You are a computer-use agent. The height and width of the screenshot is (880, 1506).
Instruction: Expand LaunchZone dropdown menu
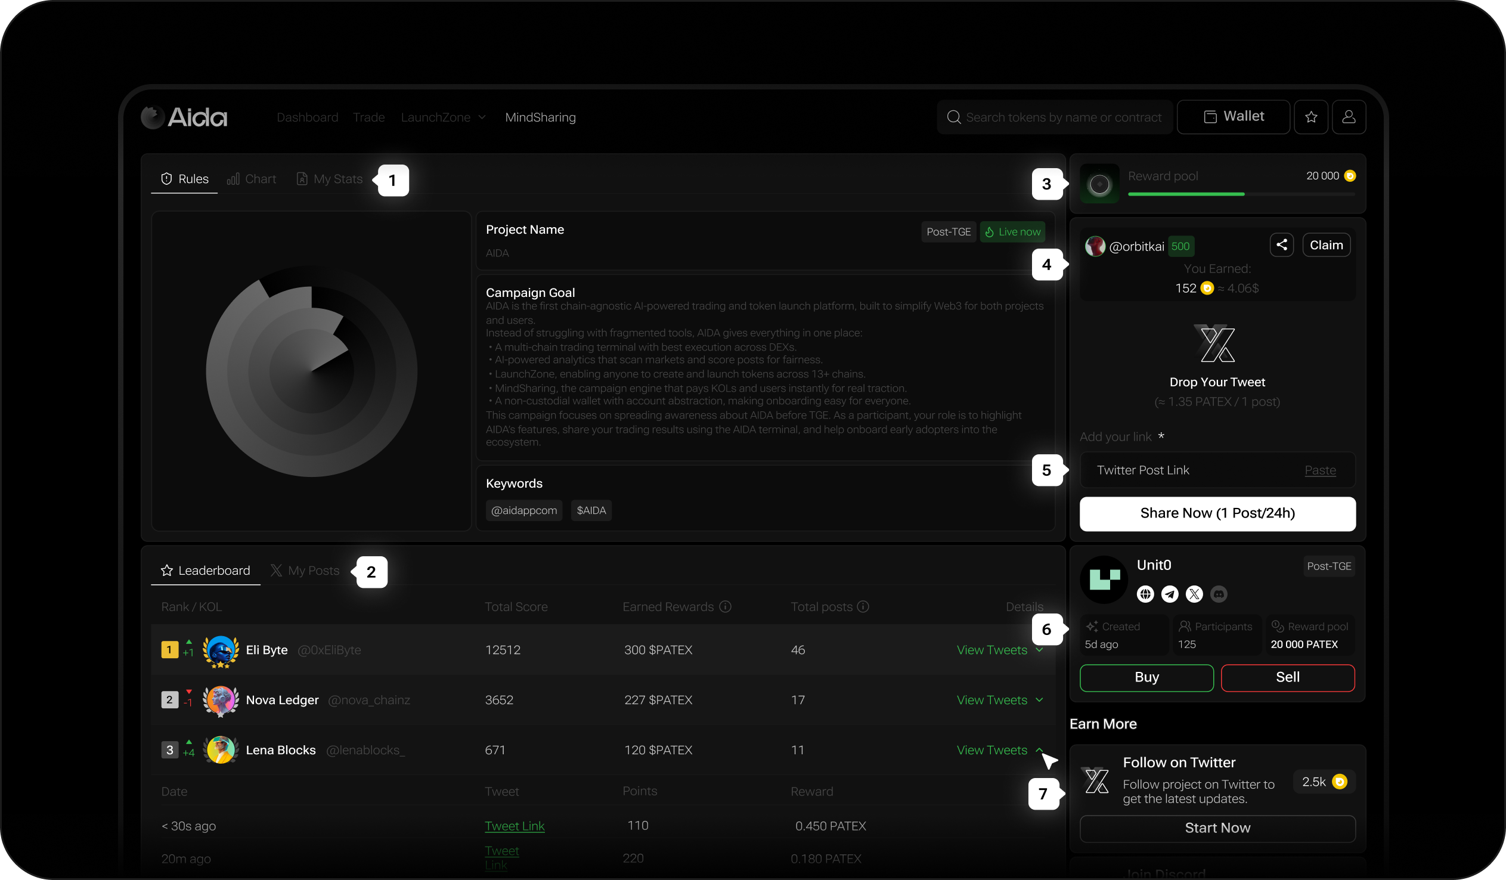pos(443,118)
